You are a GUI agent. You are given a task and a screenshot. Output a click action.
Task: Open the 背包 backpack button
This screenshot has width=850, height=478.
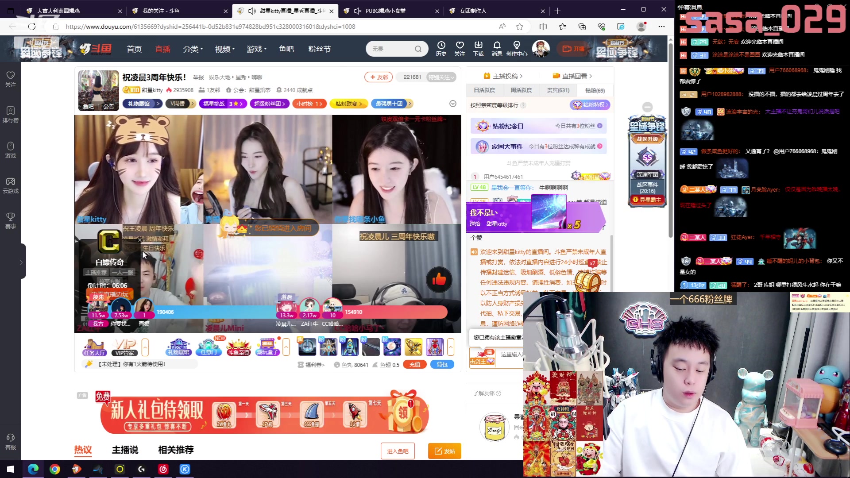point(442,365)
